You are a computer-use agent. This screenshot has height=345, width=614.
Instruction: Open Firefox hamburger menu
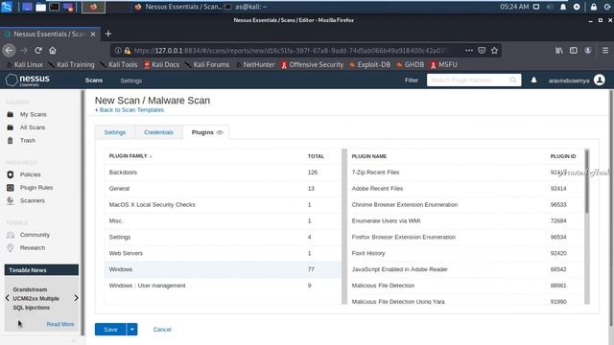[x=605, y=50]
